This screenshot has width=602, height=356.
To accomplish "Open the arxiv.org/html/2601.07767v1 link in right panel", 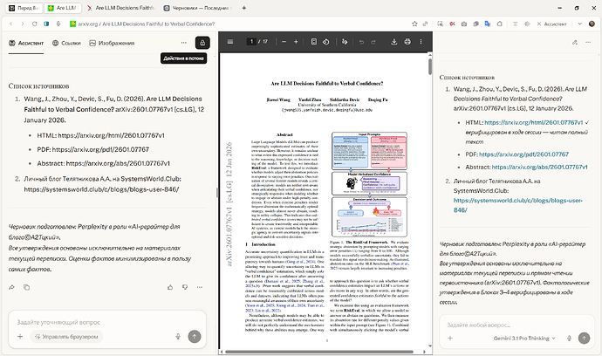I will click(534, 122).
